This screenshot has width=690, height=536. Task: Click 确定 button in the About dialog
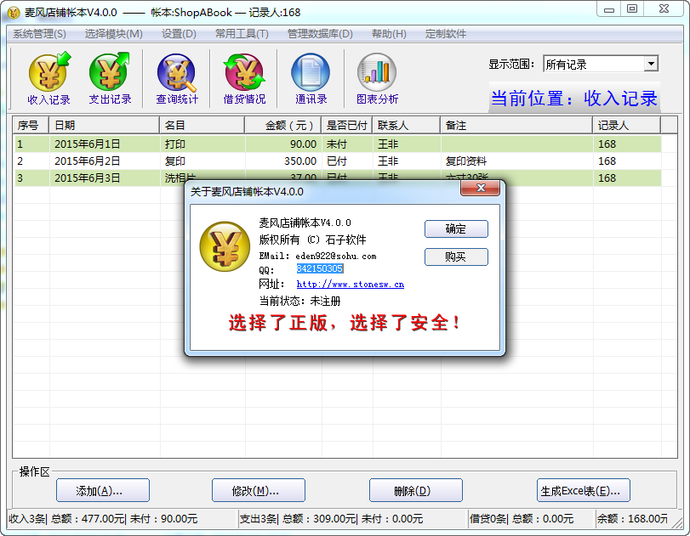pos(456,229)
